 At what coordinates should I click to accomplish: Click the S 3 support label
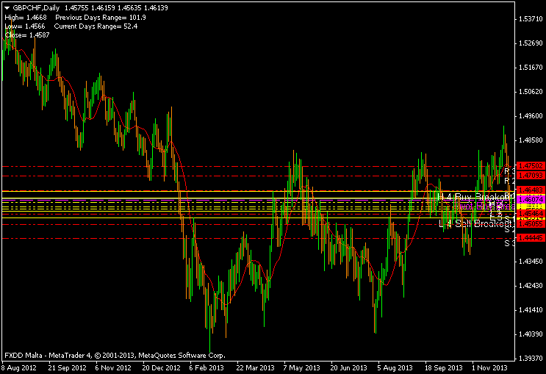coord(507,243)
